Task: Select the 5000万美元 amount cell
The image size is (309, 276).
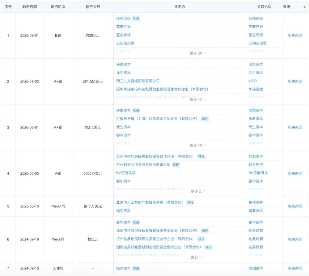Action: (x=93, y=173)
